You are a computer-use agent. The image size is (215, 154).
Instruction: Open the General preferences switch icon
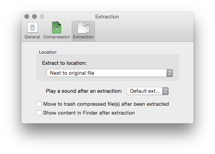point(33,28)
